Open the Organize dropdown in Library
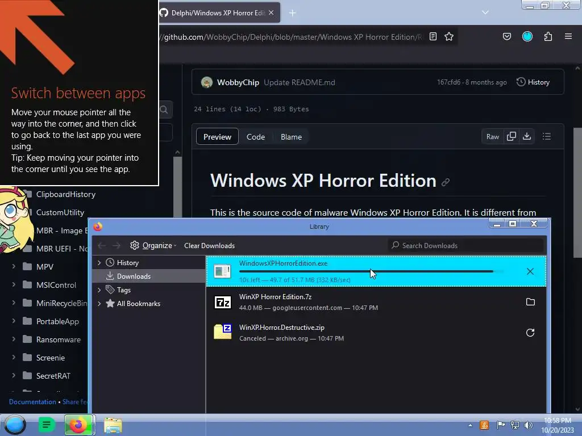 (x=153, y=245)
